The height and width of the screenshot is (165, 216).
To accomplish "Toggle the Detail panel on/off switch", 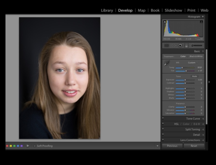I will coord(163,134).
